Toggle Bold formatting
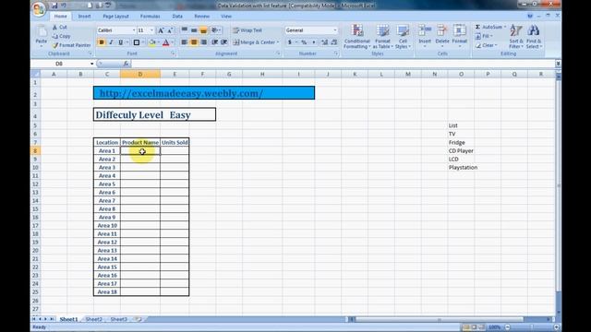Image resolution: width=591 pixels, height=332 pixels. coord(102,42)
